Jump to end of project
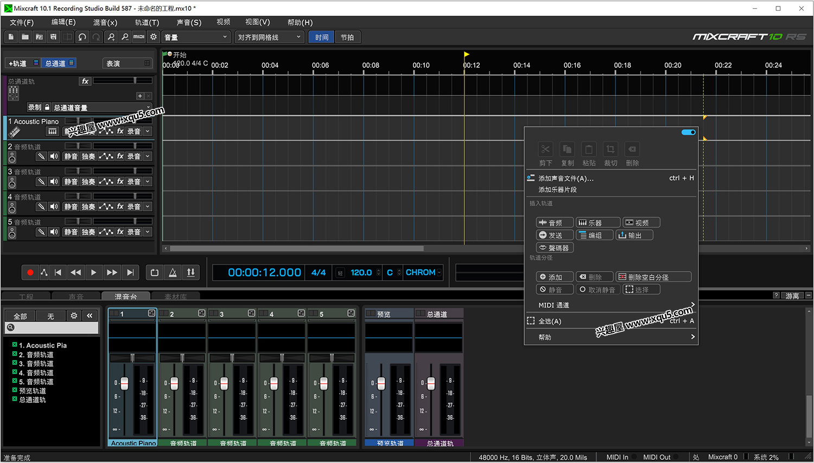The image size is (814, 463). (x=130, y=273)
